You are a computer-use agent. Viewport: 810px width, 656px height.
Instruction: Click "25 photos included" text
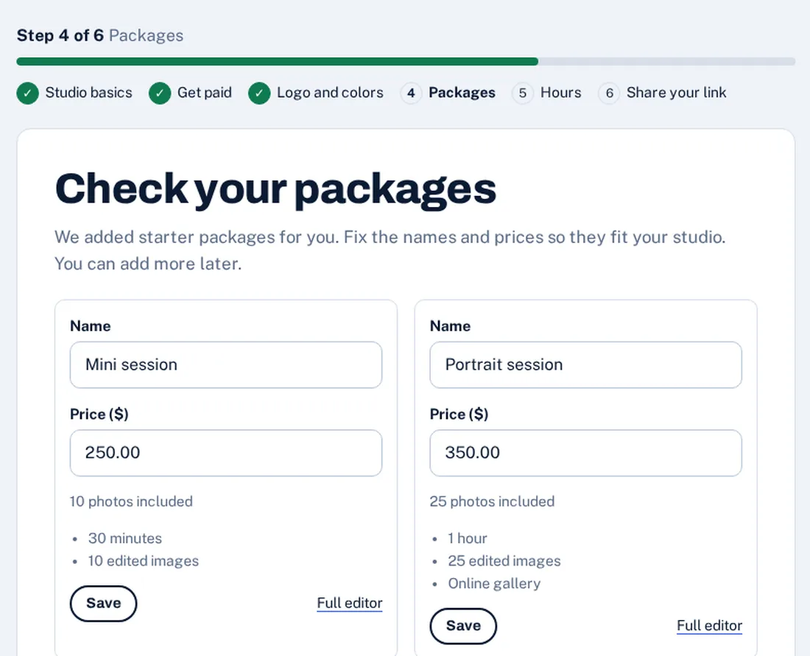coord(492,501)
